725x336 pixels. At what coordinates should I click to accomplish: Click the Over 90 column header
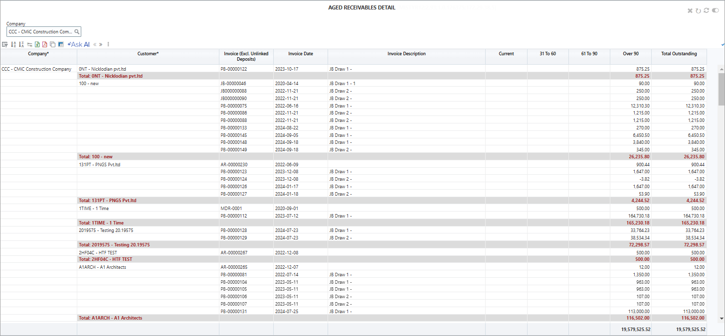(630, 54)
